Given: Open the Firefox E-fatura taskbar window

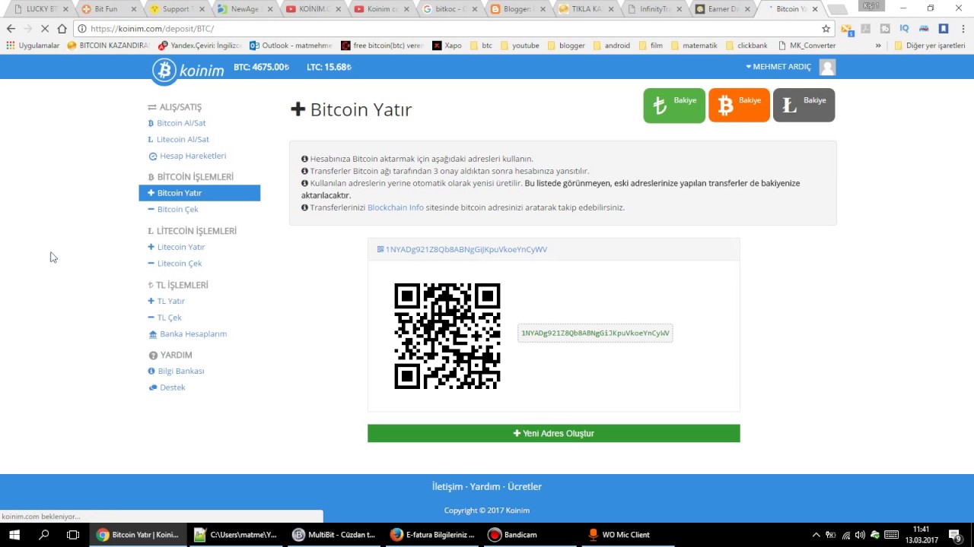Looking at the screenshot, I should coord(432,535).
